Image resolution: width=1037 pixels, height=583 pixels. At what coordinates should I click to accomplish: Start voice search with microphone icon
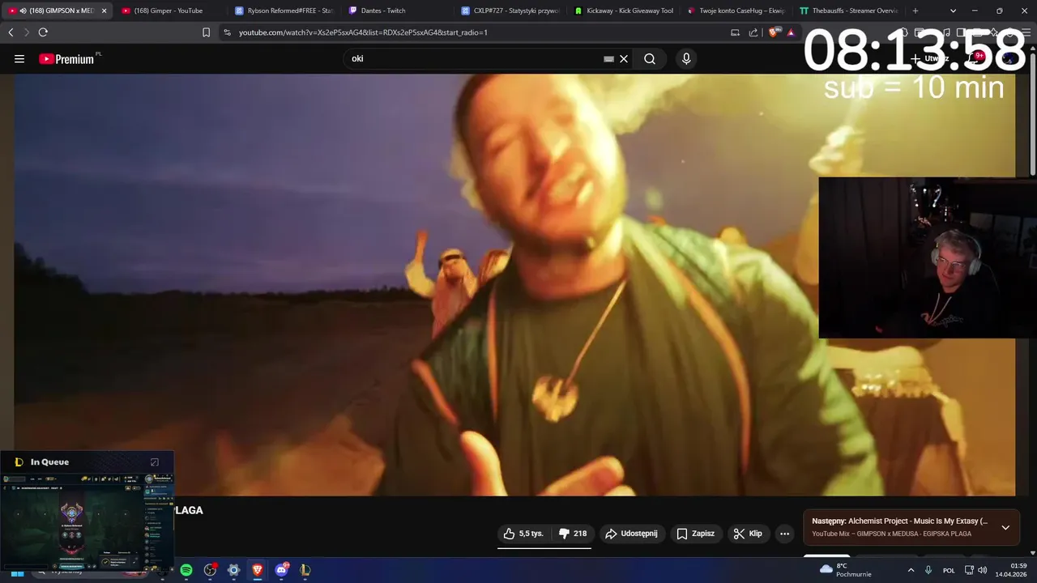pyautogui.click(x=686, y=59)
